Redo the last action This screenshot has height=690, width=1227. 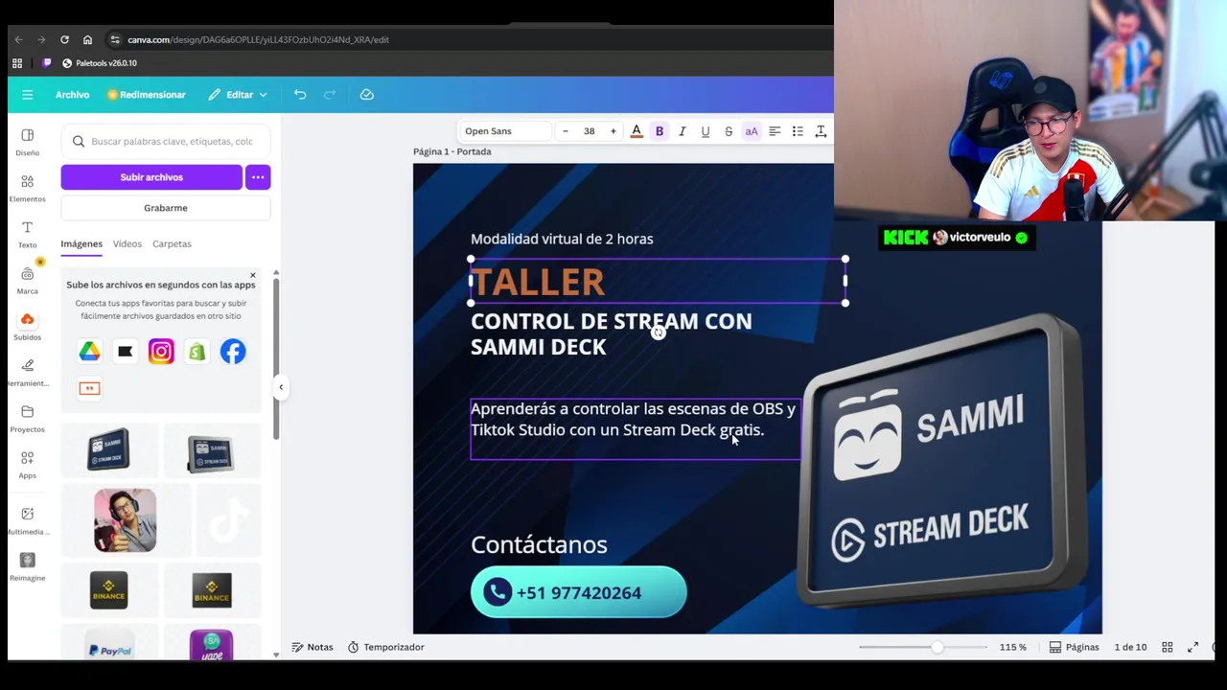coord(330,95)
